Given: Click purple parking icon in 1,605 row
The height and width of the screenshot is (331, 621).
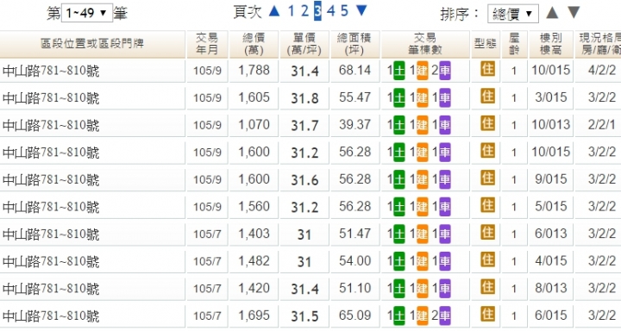Looking at the screenshot, I should 445,97.
